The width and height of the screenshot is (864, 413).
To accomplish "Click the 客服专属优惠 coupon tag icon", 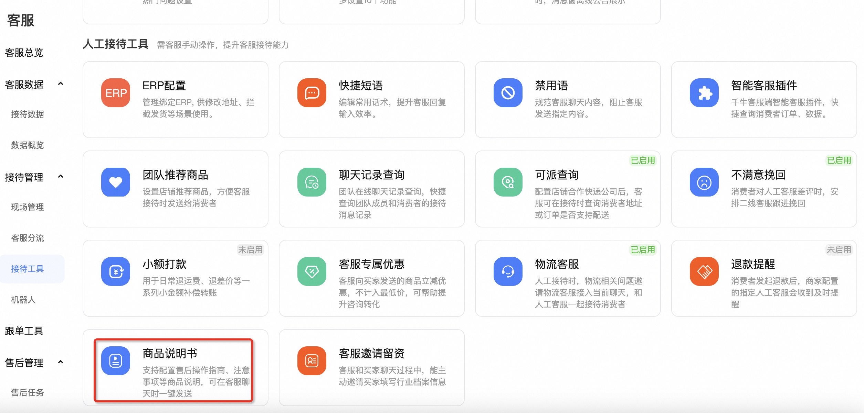I will [x=312, y=271].
